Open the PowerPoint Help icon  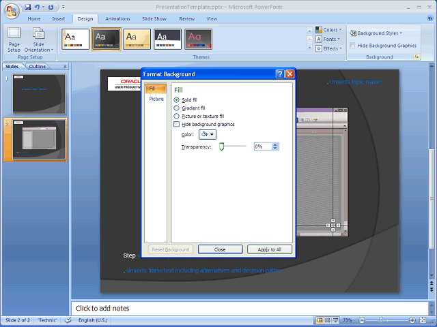430,18
